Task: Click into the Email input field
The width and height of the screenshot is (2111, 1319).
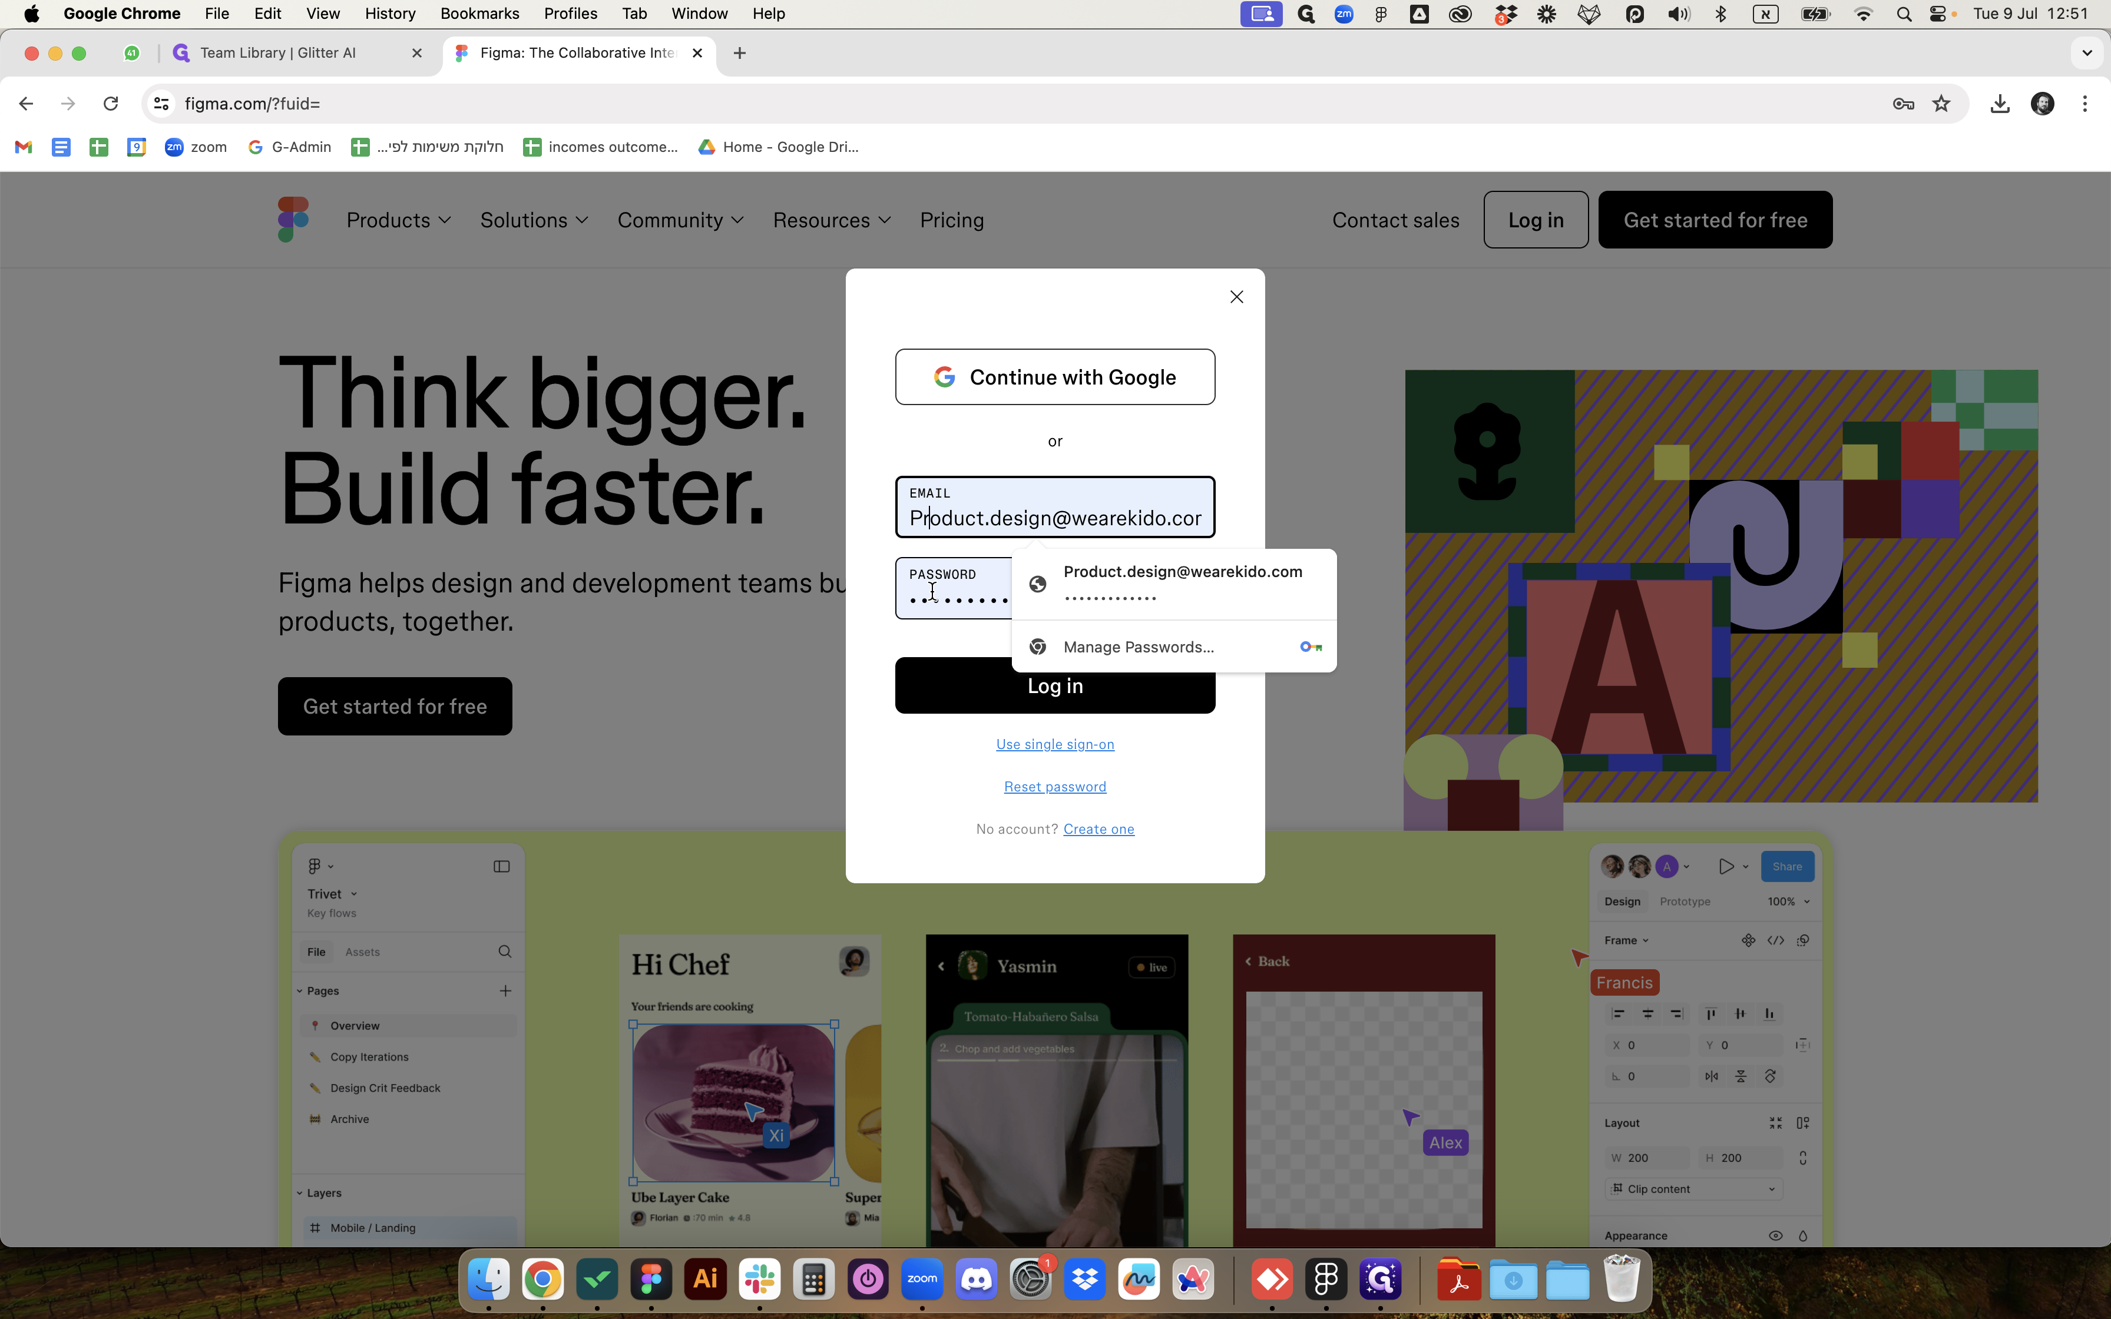Action: pyautogui.click(x=1055, y=507)
